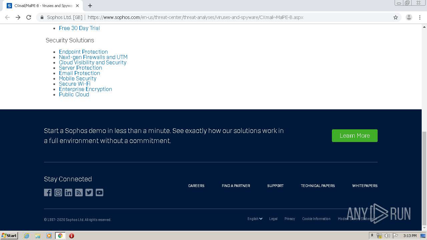This screenshot has width=427, height=240.
Task: Open Mobile Security link
Action: [78, 78]
